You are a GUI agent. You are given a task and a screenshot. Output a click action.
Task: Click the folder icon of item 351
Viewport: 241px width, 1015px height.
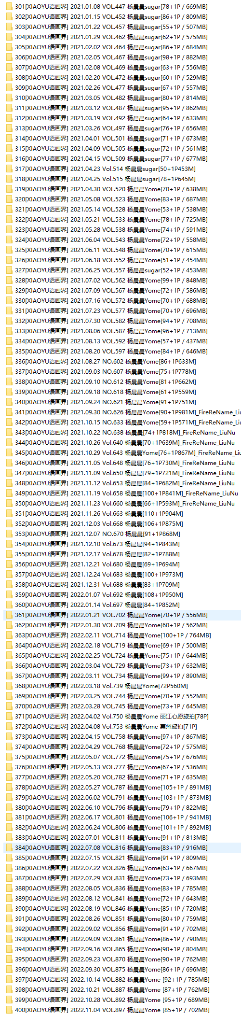pos(9,513)
